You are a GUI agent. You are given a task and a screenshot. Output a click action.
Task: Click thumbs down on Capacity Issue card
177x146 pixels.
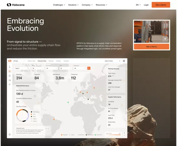click(46, 129)
